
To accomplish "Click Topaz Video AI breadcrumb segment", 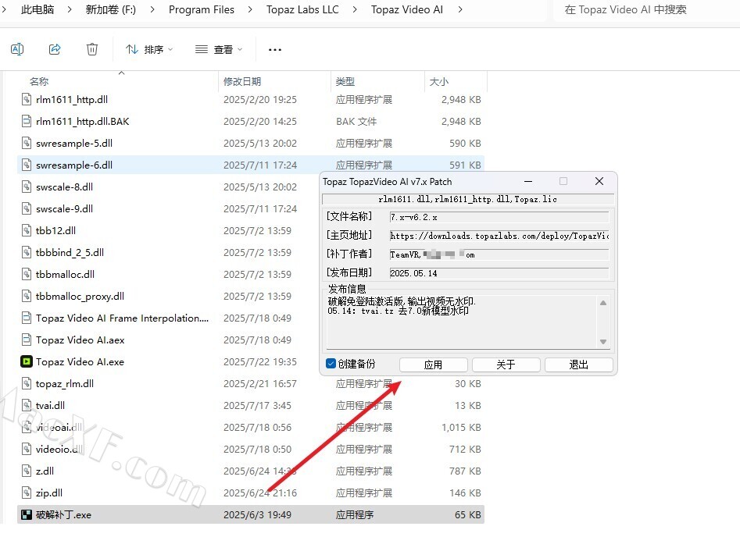I will [x=407, y=9].
